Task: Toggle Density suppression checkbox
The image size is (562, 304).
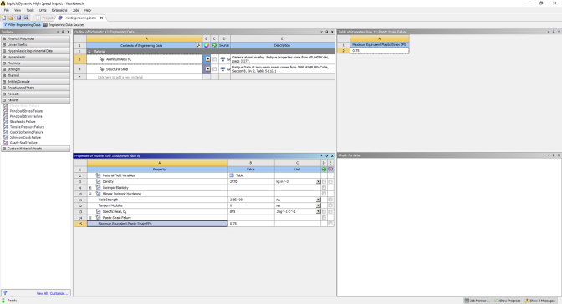Action: click(324, 181)
